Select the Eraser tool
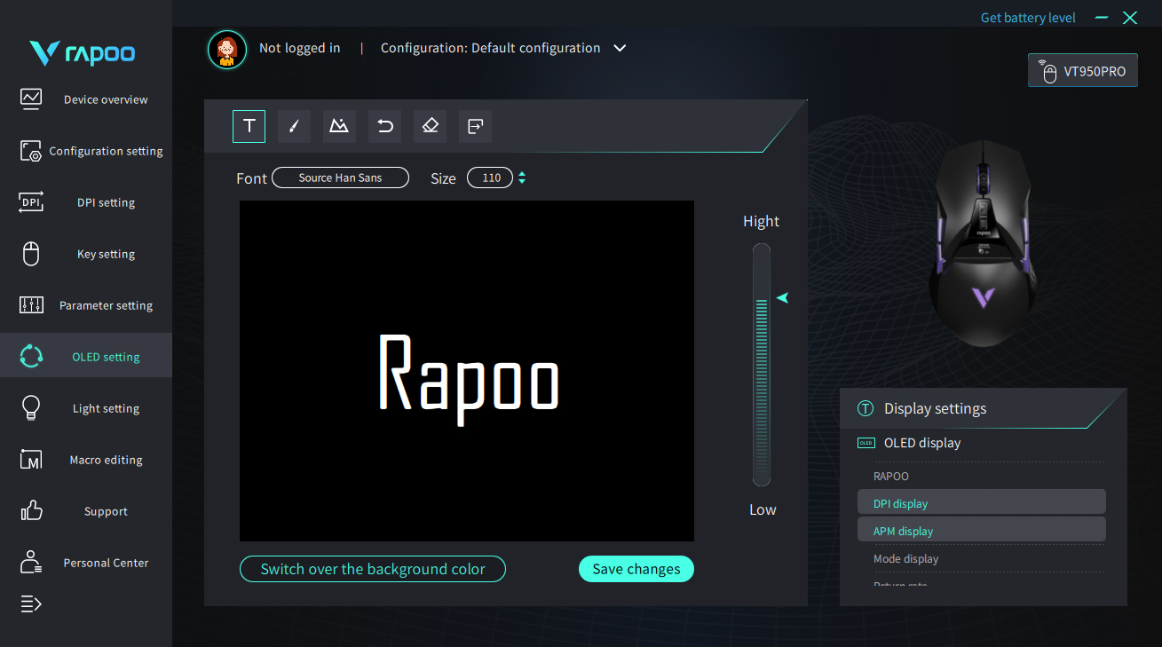 click(x=430, y=126)
